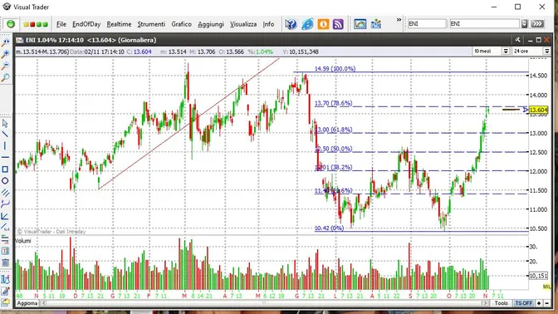Click the Volumi panel label
Viewport: 558px width, 314px height.
(23, 241)
